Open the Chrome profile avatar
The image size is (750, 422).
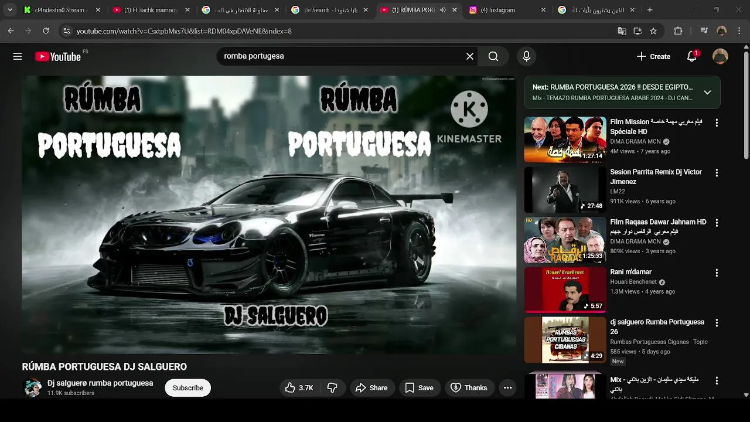721,31
